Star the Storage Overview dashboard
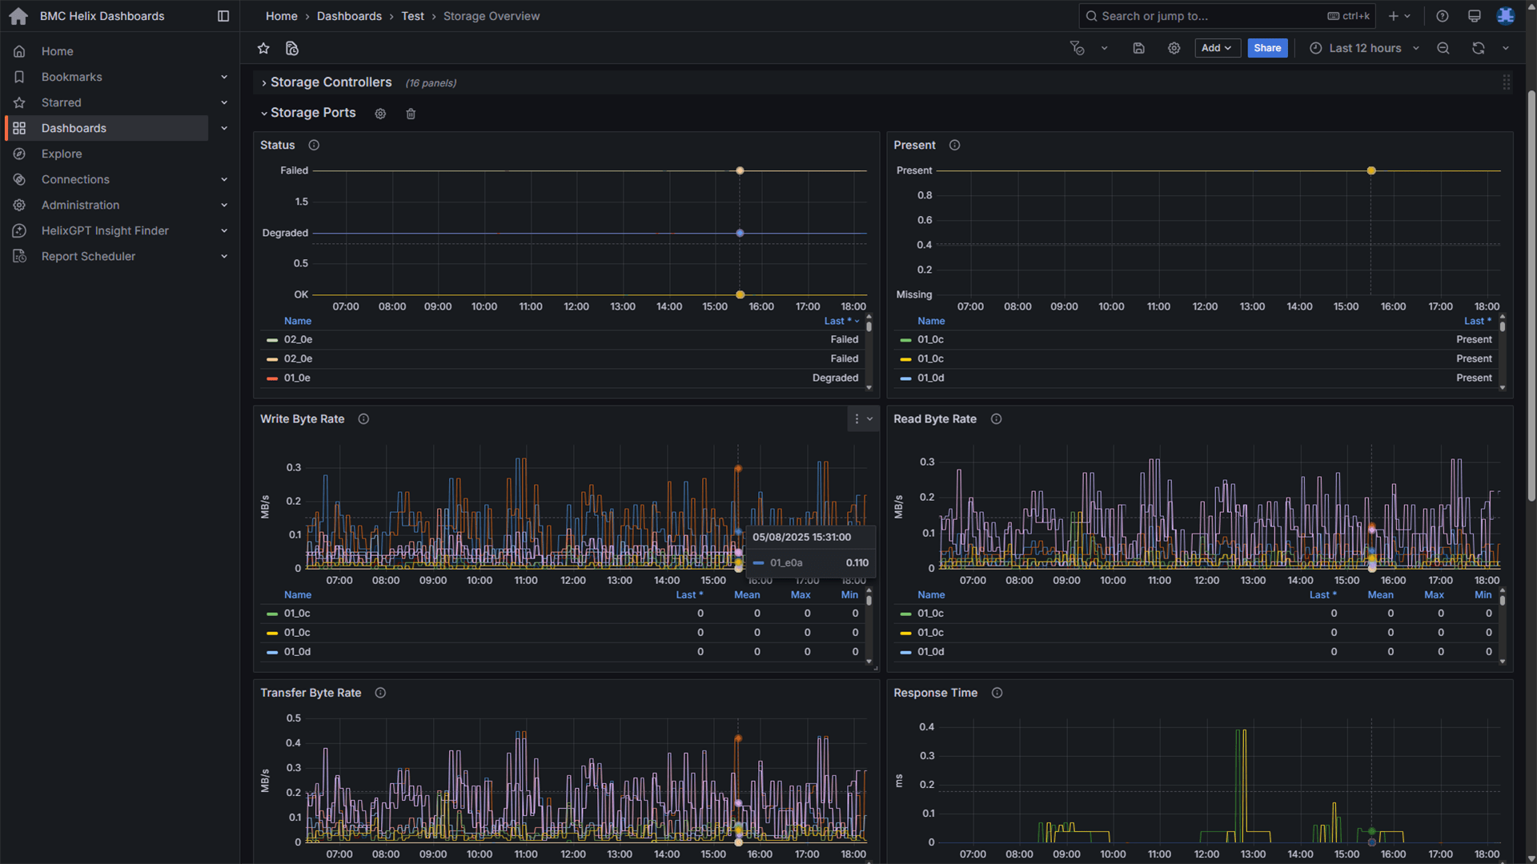Viewport: 1537px width, 864px height. [263, 49]
